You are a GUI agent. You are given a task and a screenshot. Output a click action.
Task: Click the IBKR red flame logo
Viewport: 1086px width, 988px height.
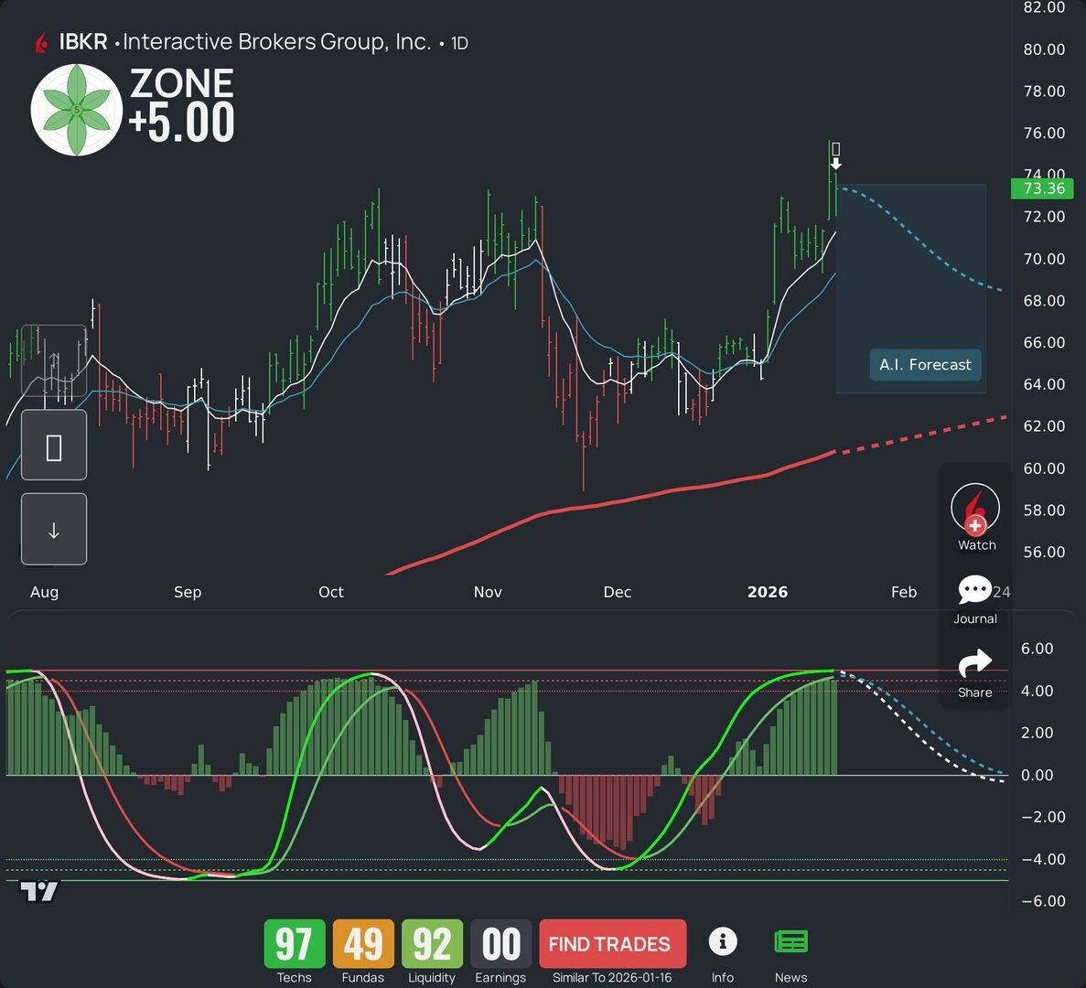point(42,43)
